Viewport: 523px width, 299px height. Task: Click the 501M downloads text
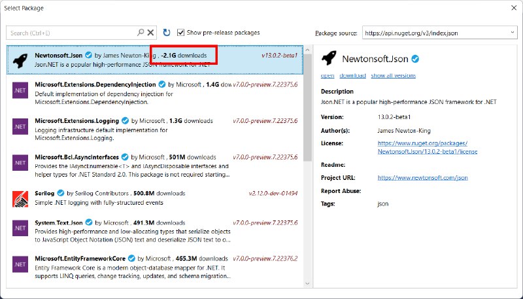(192, 157)
